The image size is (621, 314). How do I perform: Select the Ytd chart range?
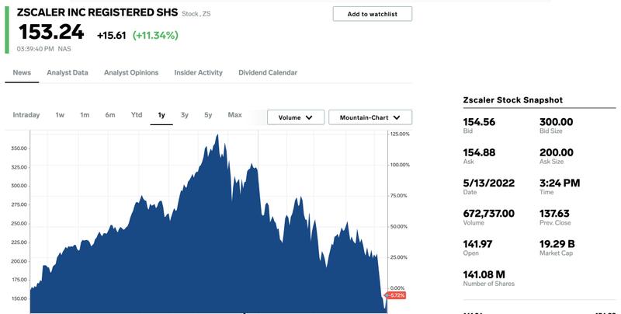[x=137, y=115]
